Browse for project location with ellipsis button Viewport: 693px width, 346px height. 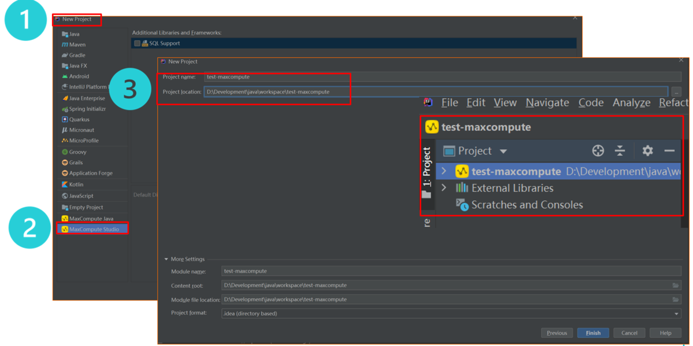(676, 92)
